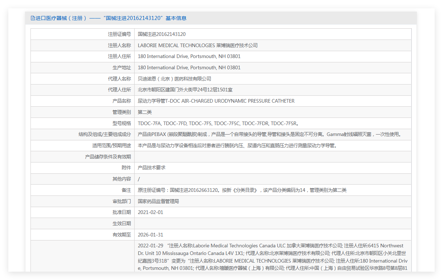Screen dimensions: 443x280
Task: Click the 附件 label
Action: [x=126, y=168]
